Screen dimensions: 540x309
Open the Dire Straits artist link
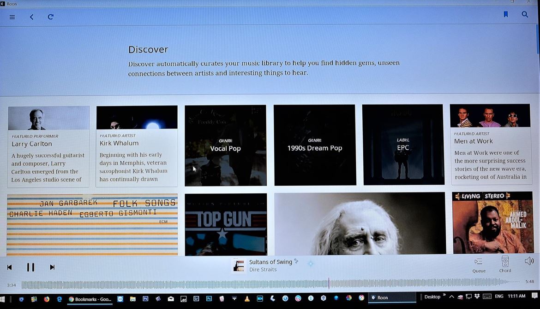[263, 269]
